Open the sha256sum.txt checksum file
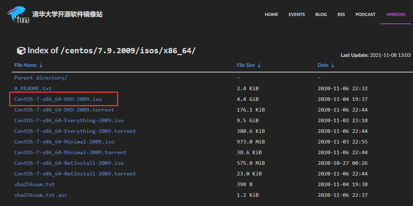This screenshot has width=413, height=206. point(34,184)
